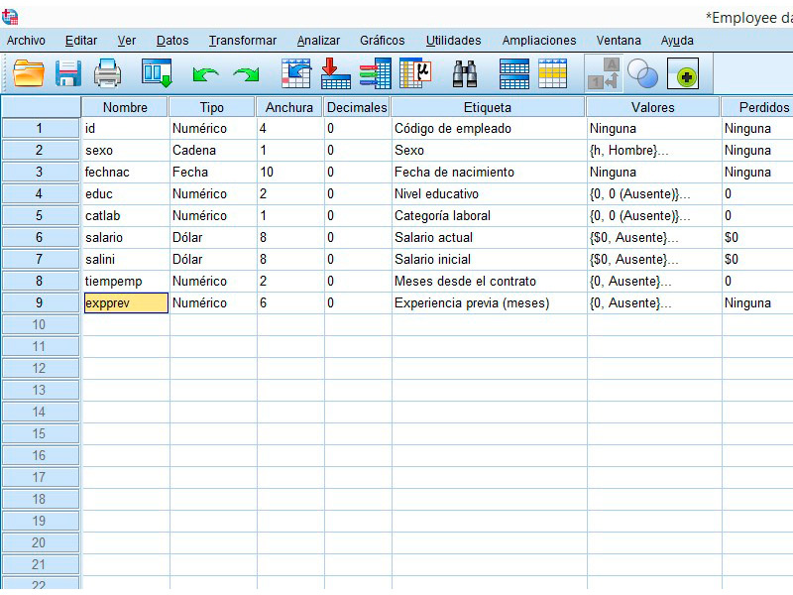Click the Open data file folder icon

point(29,73)
